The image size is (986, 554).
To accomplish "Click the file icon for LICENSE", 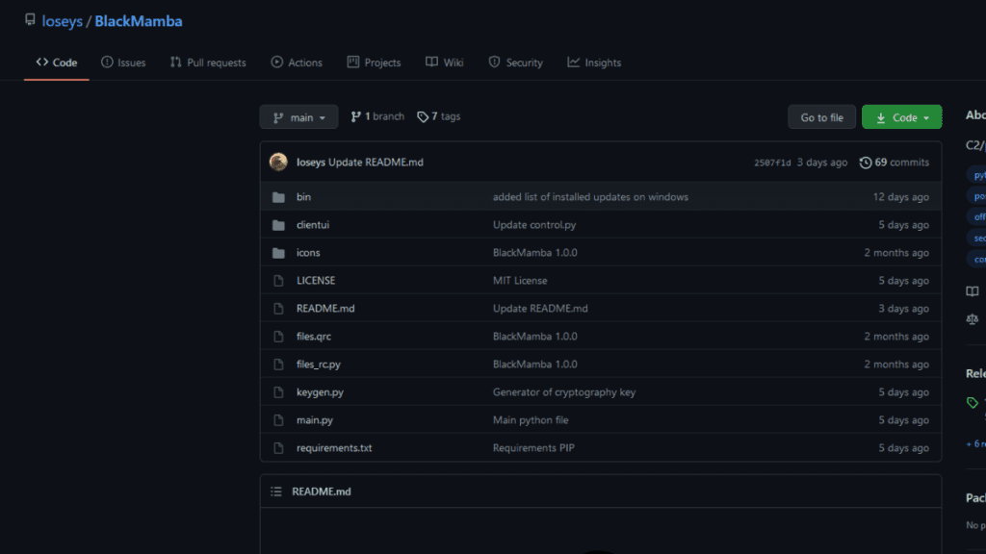I will 278,281.
